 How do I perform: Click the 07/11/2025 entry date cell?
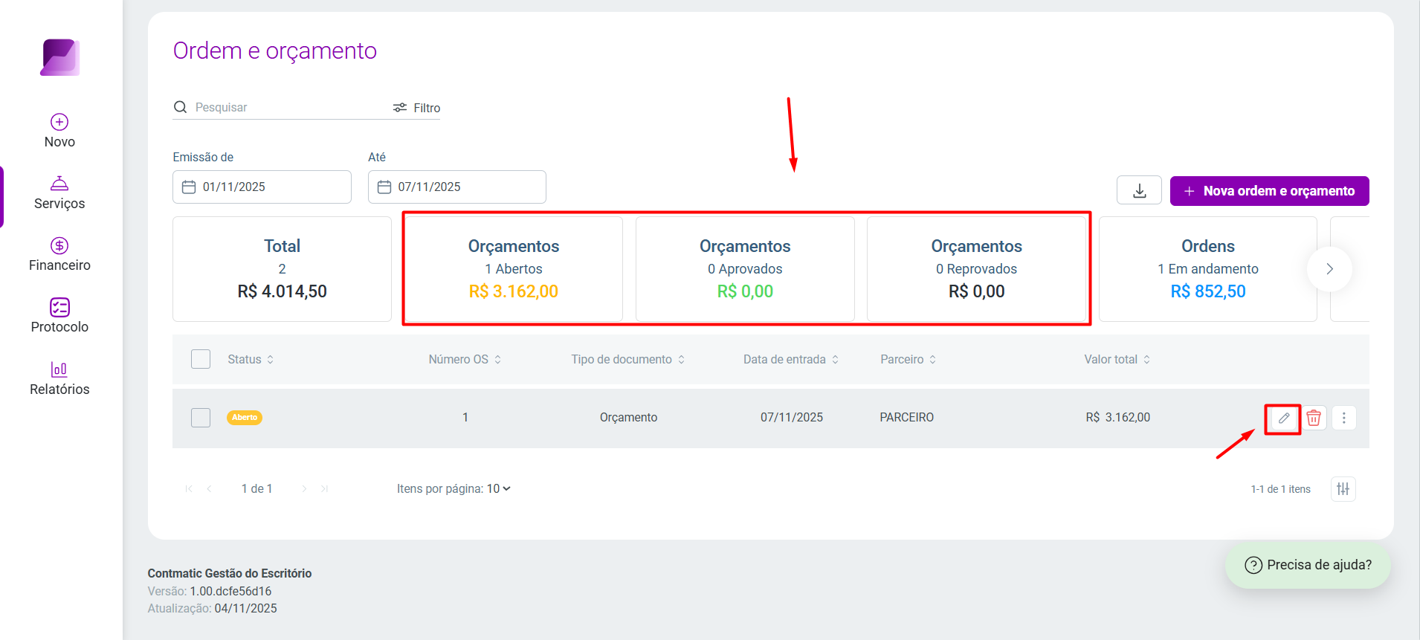tap(792, 418)
